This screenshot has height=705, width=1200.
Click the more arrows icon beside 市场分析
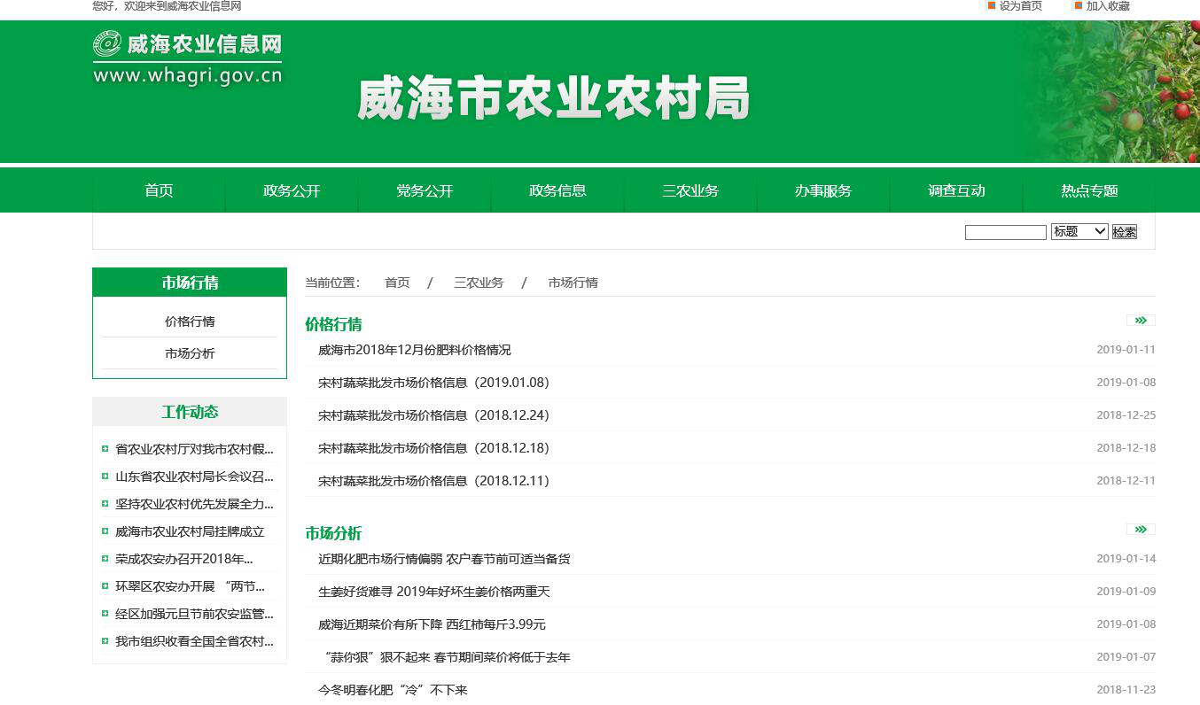pyautogui.click(x=1141, y=530)
